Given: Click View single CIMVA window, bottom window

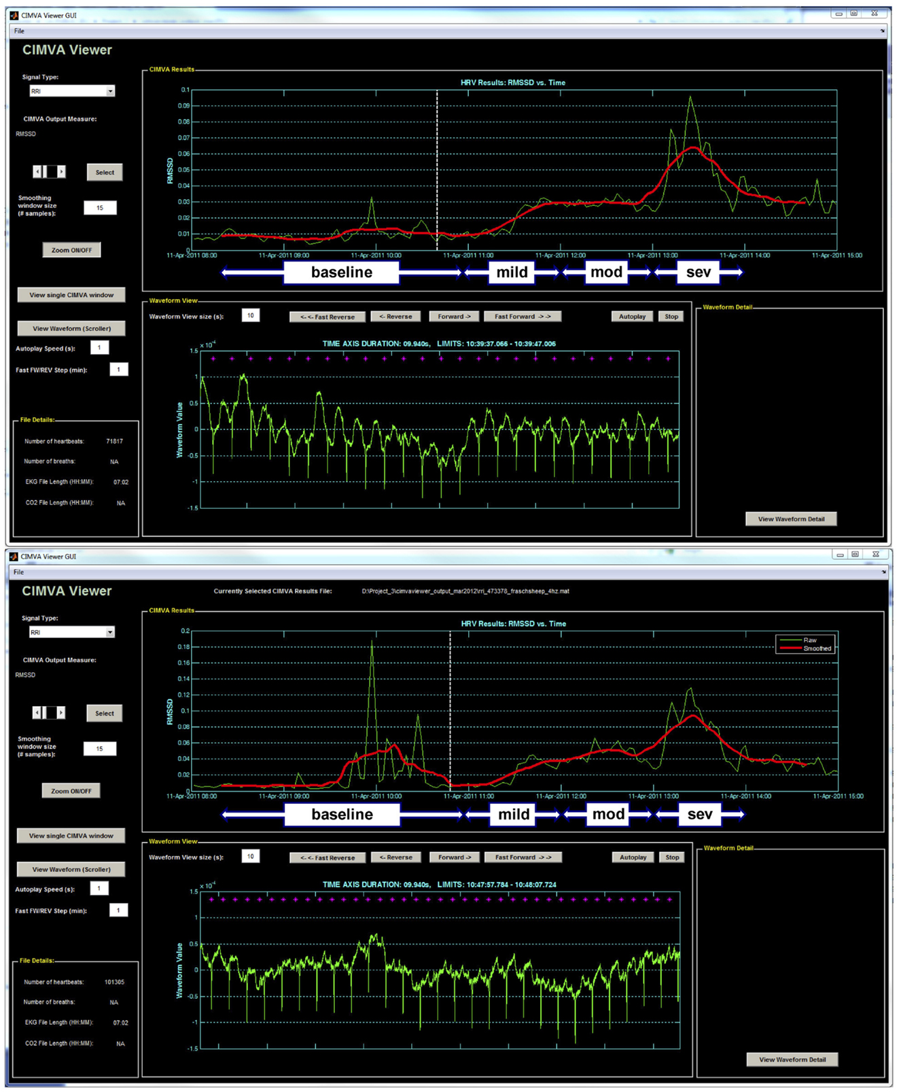Looking at the screenshot, I should tap(71, 836).
